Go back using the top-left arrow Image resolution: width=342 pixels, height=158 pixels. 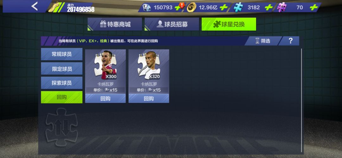point(35,7)
